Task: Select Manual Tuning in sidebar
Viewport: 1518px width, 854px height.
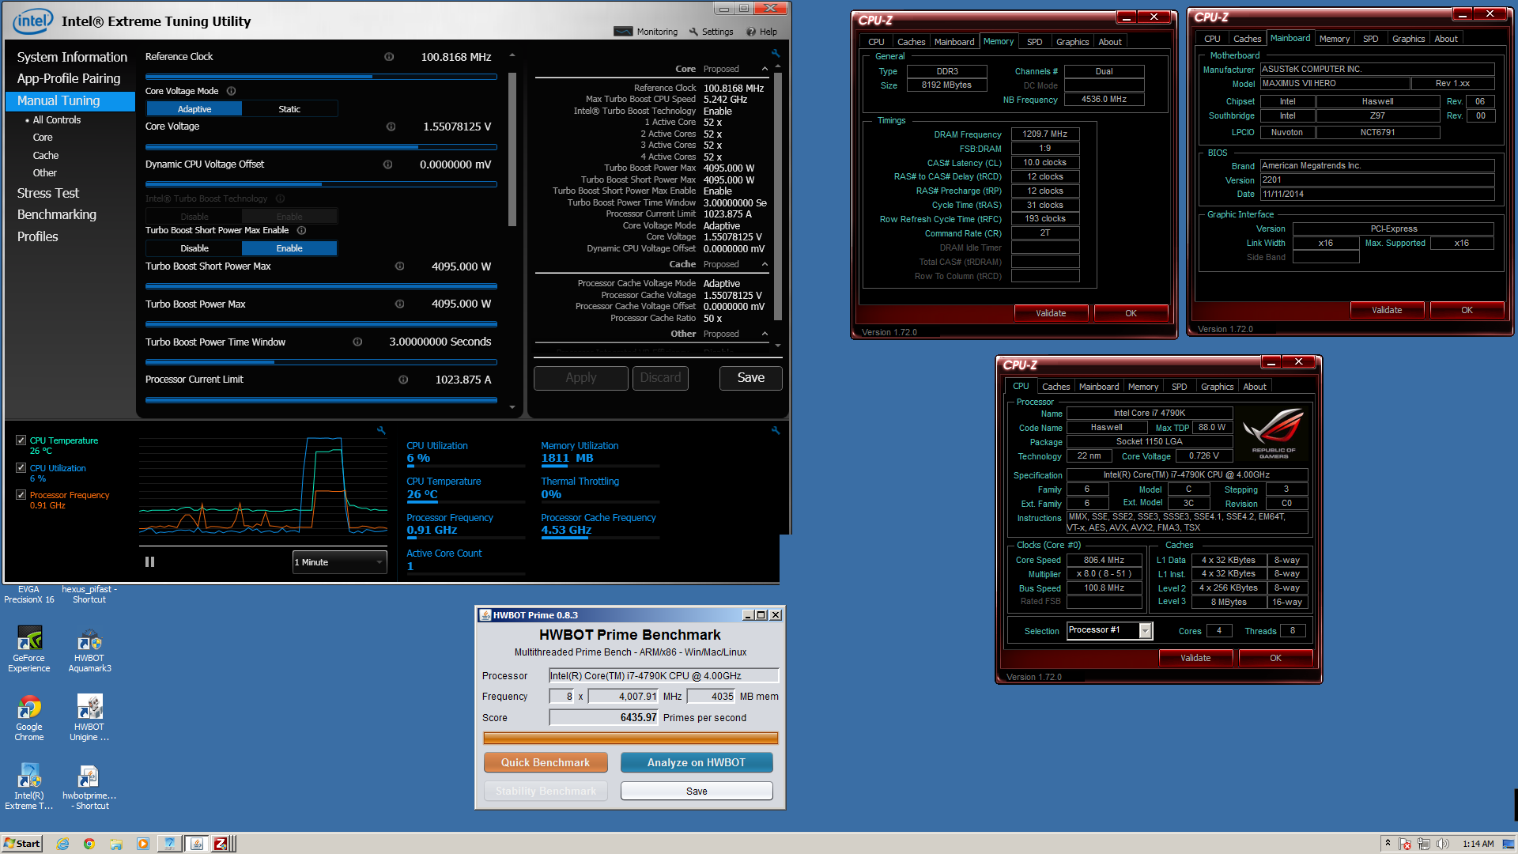Action: (x=70, y=101)
